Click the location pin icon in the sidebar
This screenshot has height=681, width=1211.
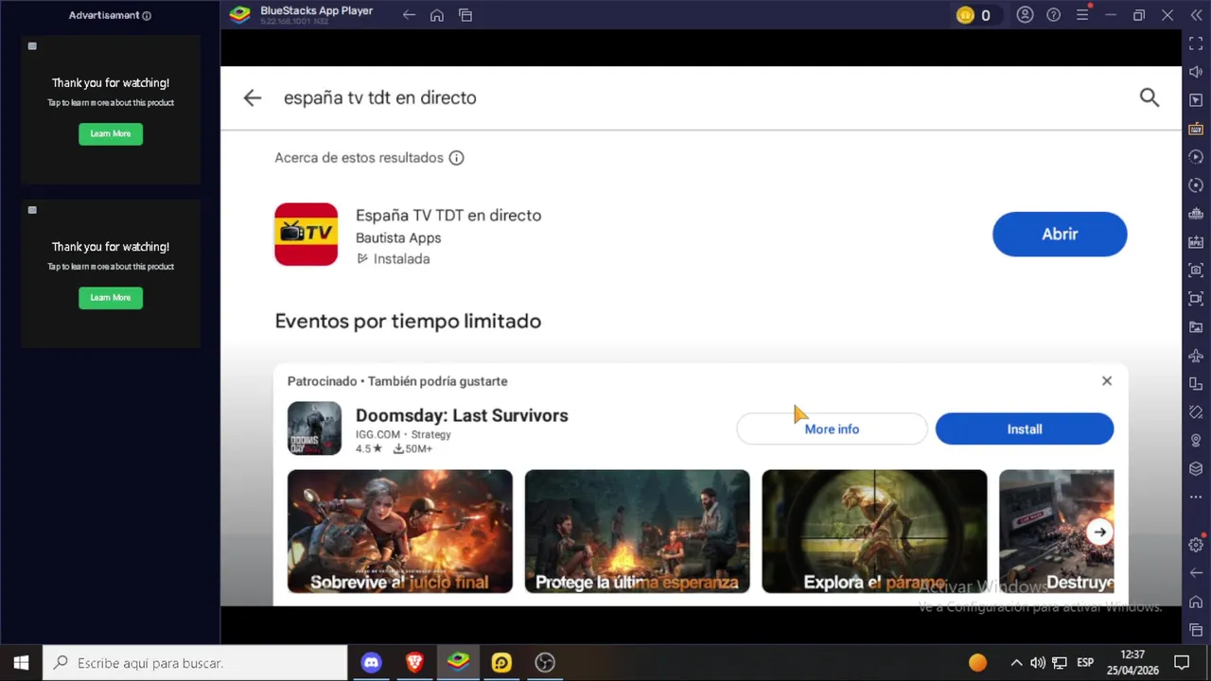[x=1196, y=441]
